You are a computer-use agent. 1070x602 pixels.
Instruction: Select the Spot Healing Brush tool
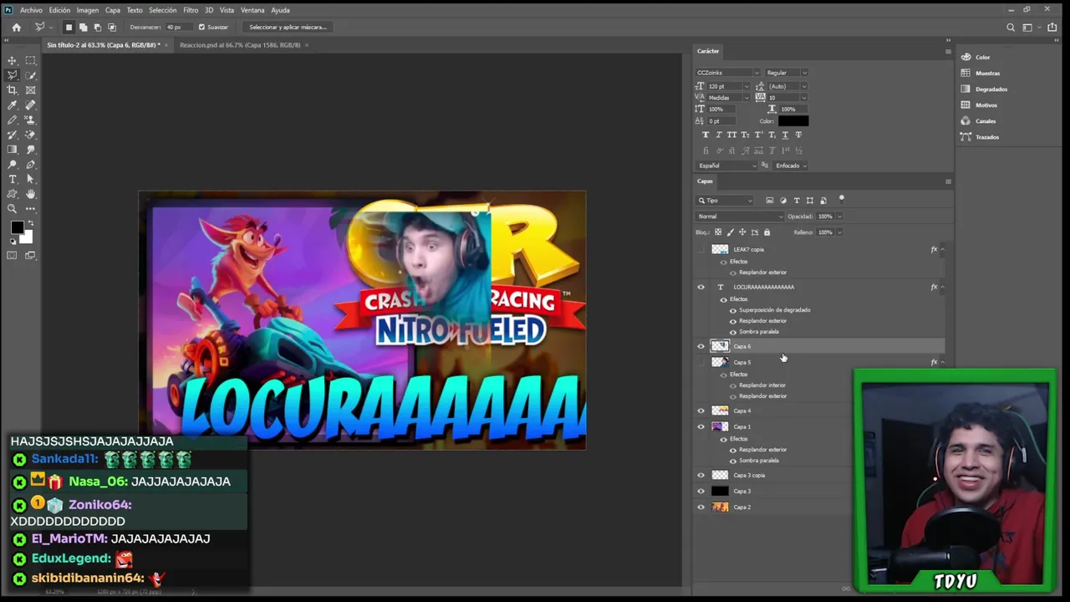click(x=31, y=105)
